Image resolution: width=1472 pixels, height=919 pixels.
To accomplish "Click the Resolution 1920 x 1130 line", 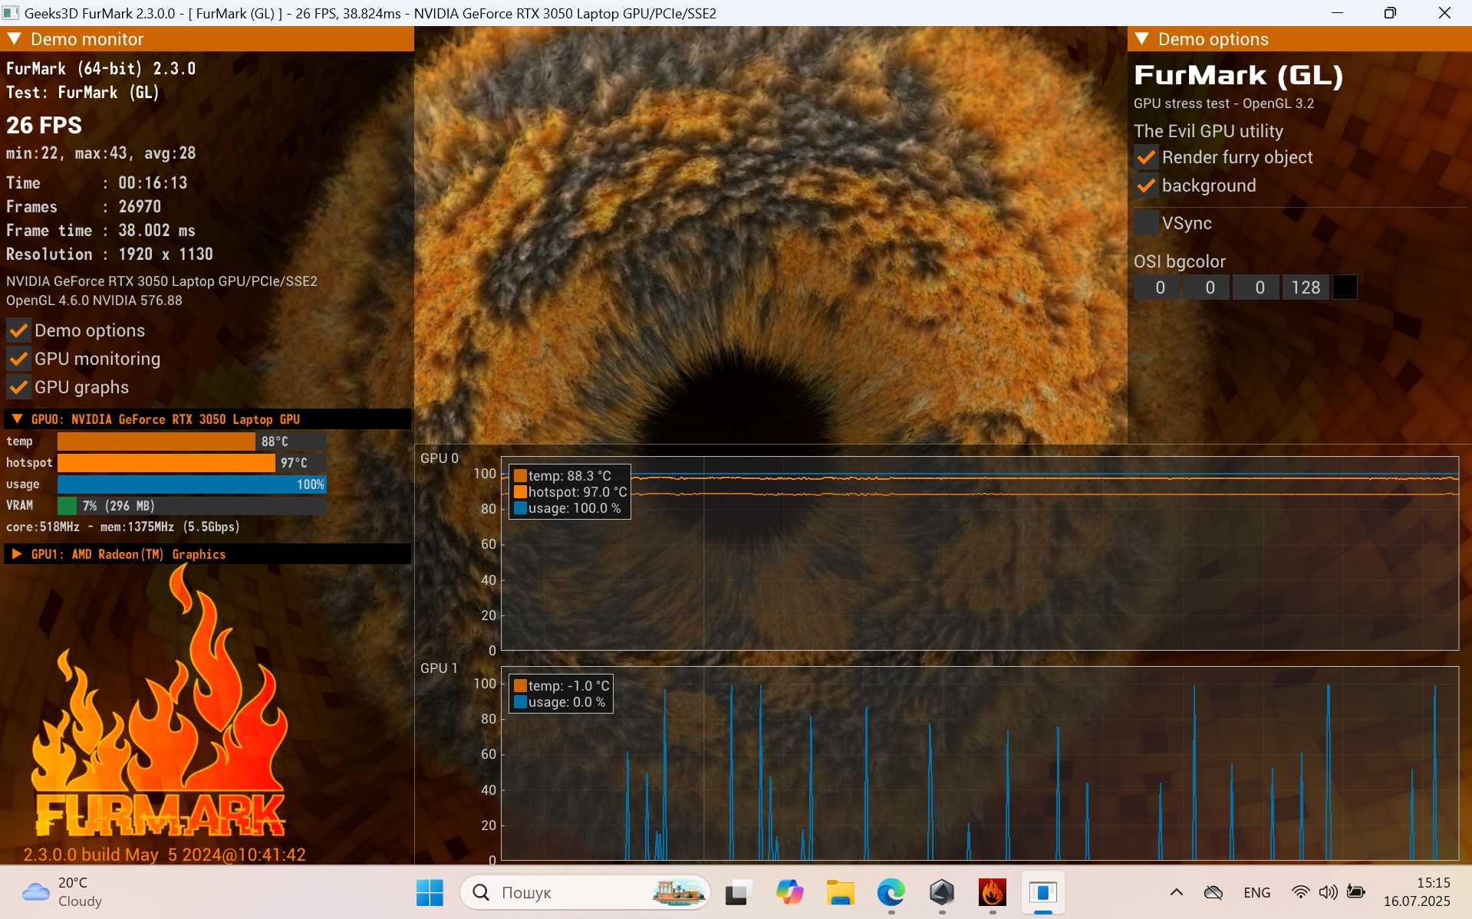I will pos(110,254).
